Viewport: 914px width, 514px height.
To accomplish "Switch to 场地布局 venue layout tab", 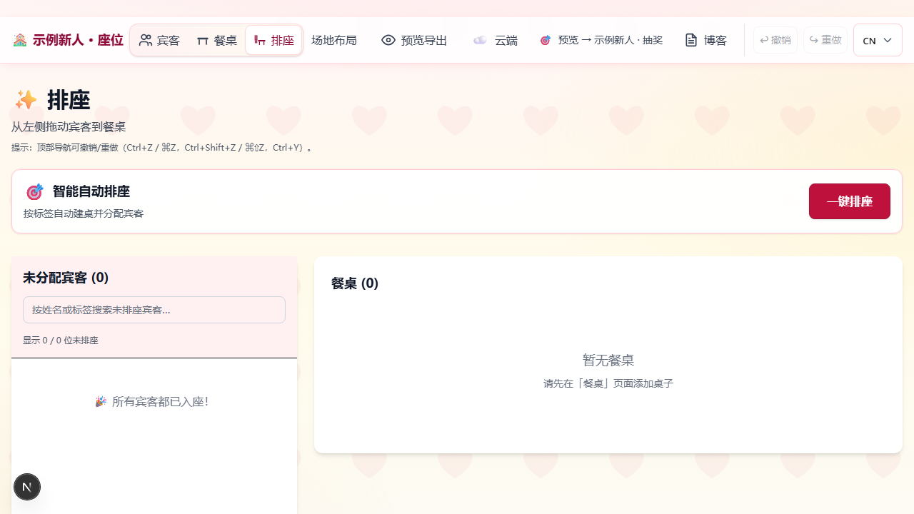I will point(334,40).
